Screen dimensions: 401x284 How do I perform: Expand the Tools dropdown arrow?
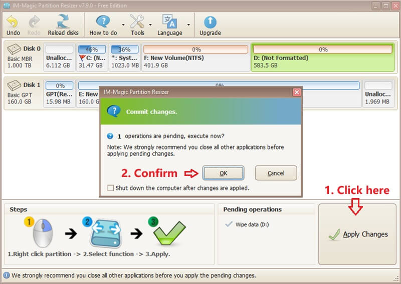(x=150, y=25)
